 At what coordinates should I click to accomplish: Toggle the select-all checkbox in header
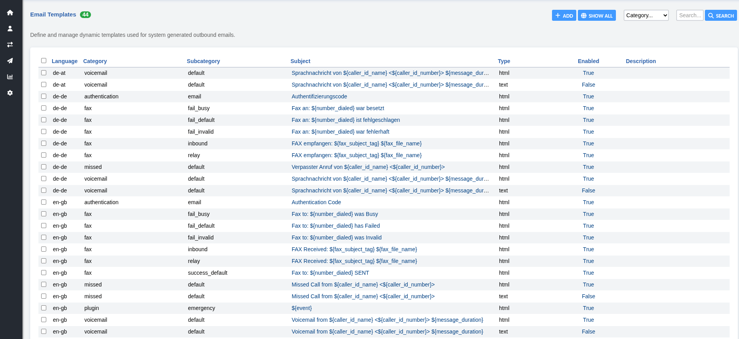click(44, 61)
